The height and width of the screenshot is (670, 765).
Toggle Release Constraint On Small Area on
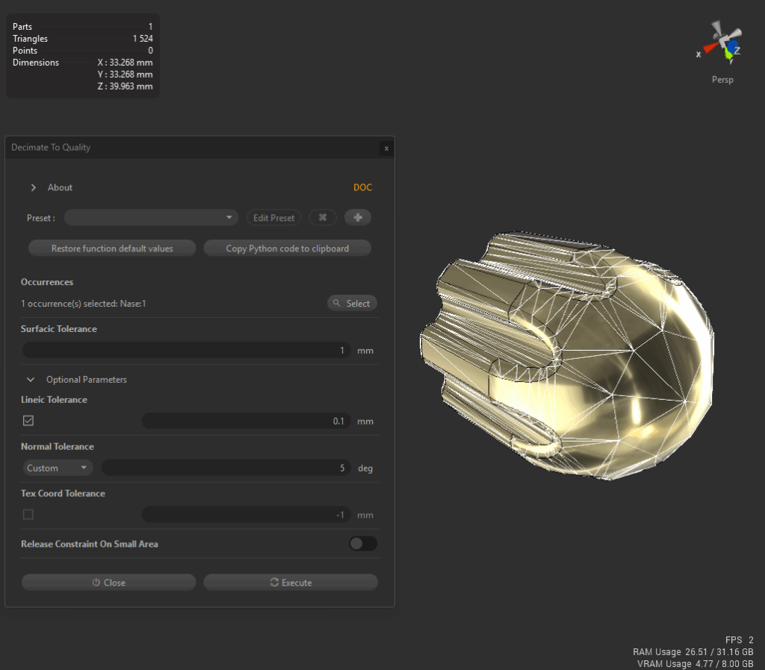[x=363, y=543]
